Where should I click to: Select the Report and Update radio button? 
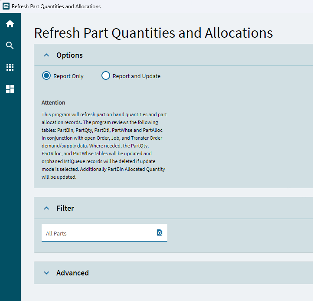click(106, 76)
